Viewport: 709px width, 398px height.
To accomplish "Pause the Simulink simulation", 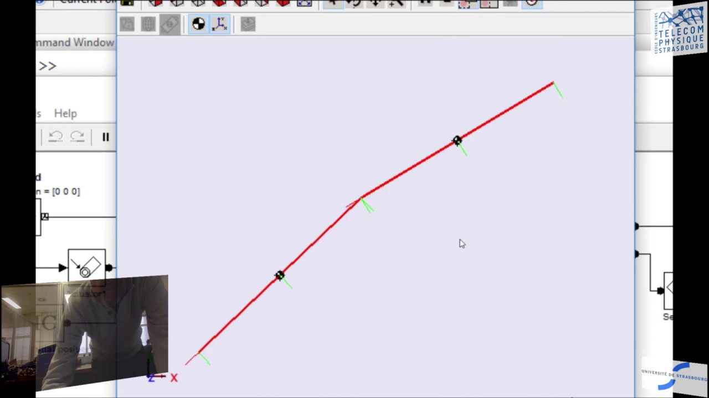I will point(105,137).
